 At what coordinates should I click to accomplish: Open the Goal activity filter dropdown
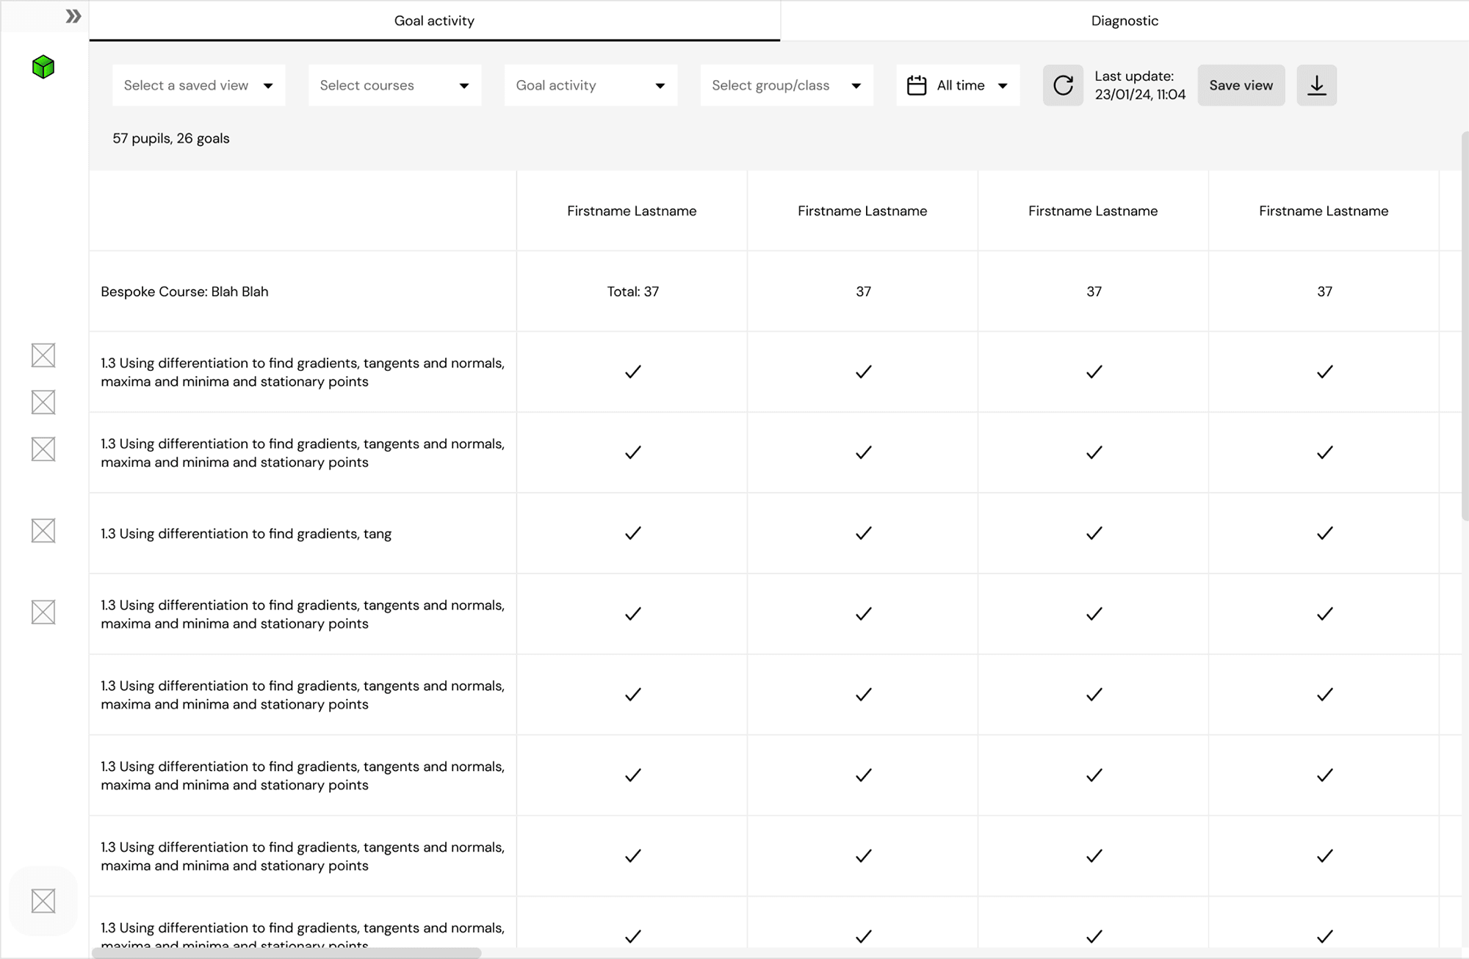pos(591,85)
